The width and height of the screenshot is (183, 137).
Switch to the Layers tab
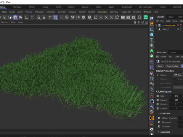pyautogui.click(x=173, y=53)
